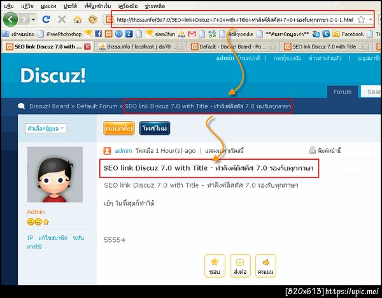Click แสดงเฉพาะโพสนี้ link
382x298 pixels.
224,150
